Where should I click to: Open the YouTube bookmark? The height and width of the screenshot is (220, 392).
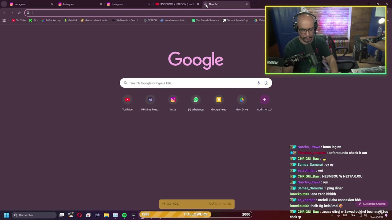(19, 20)
